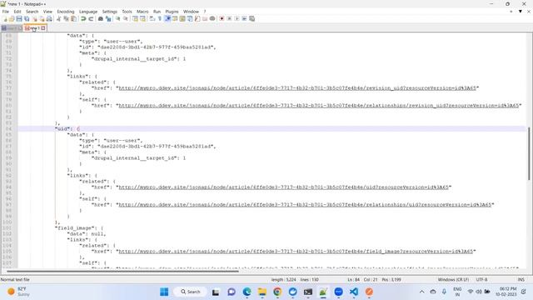Toggle INS insert mode in status bar
533x300 pixels.
pyautogui.click(x=521, y=280)
